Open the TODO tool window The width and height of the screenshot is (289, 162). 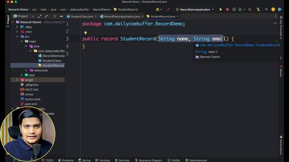(47, 160)
